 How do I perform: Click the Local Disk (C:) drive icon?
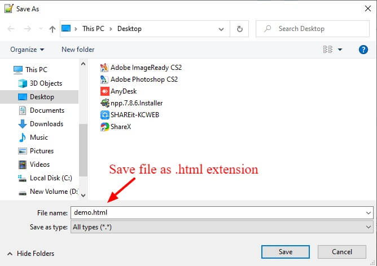[23, 178]
